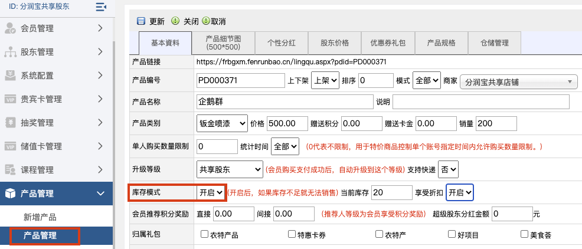Image resolution: width=582 pixels, height=249 pixels.
Task: Click the 股东管理 hierarchy icon
Action: coord(10,52)
